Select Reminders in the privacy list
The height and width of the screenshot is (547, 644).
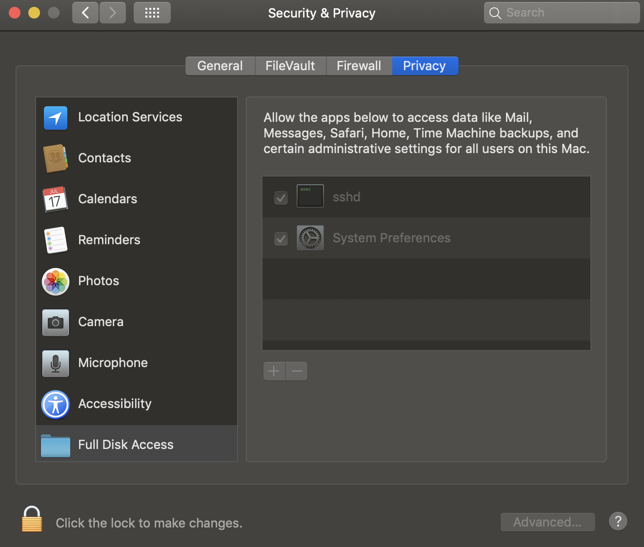coord(137,240)
